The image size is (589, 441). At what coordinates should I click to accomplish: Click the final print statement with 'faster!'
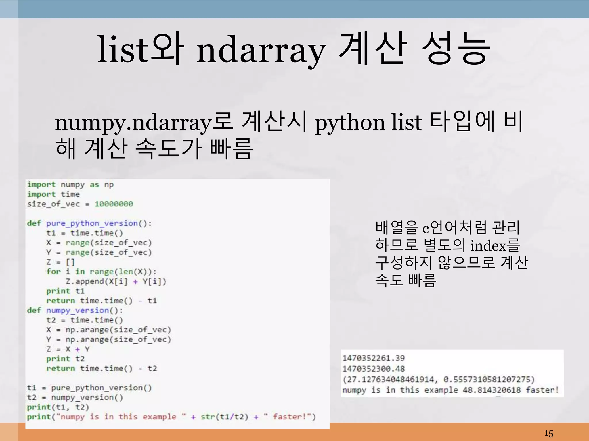click(x=171, y=417)
